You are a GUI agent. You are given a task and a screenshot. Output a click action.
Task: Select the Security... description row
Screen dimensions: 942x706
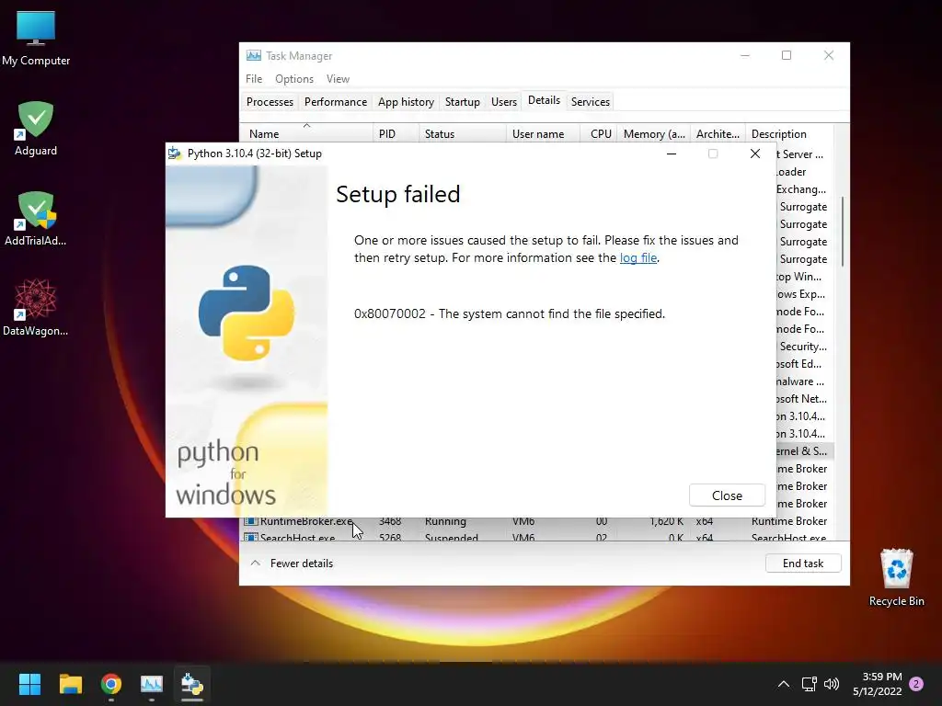pyautogui.click(x=803, y=347)
